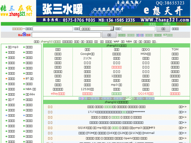This screenshot has height=143, width=191.
Task: Click the button ending the top search row
Action: 163,29
